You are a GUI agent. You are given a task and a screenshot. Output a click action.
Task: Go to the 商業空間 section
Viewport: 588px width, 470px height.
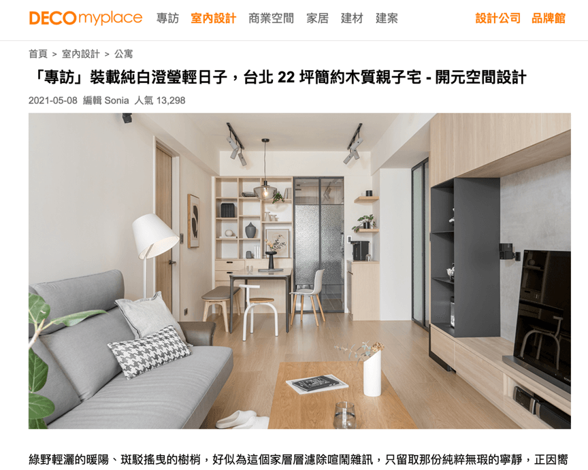[x=271, y=18]
